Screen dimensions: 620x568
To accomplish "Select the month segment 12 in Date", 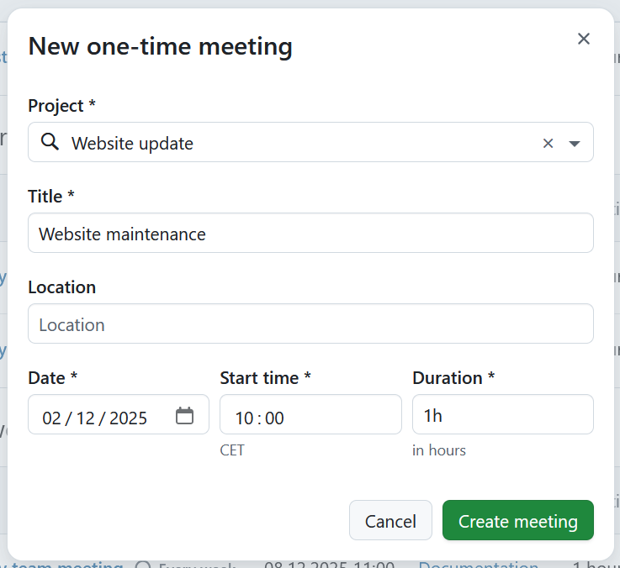I will pos(85,418).
